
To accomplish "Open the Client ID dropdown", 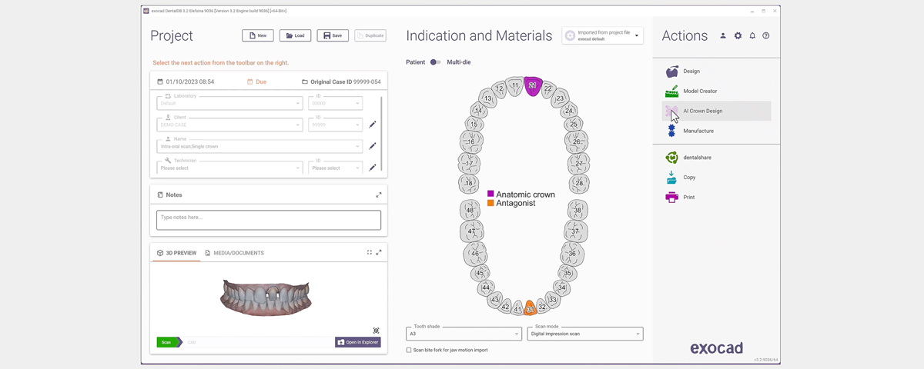I will point(335,125).
